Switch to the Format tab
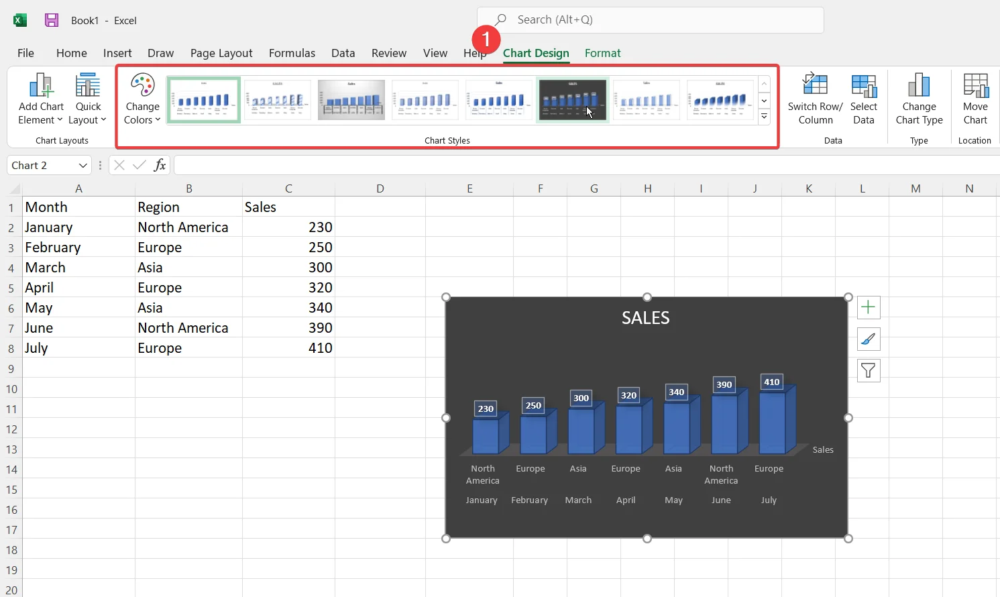This screenshot has height=597, width=1000. coord(603,53)
